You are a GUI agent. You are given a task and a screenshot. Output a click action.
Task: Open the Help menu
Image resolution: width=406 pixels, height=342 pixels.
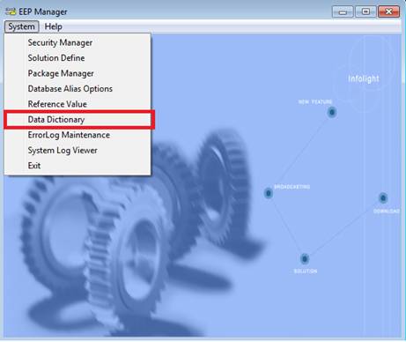[53, 26]
